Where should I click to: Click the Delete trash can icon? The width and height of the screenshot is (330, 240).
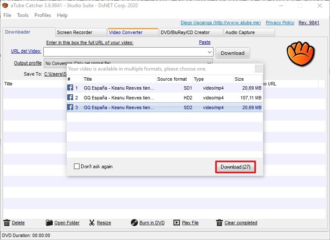pos(7,223)
